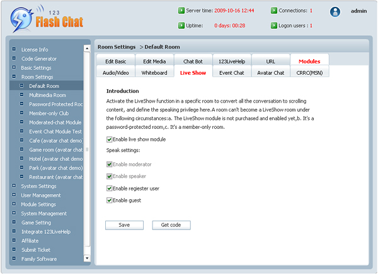Click the sidebar scroll down arrow
Screen dimensions: 378x274
pos(87,258)
